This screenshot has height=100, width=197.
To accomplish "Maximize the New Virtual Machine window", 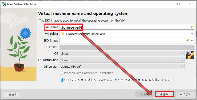I will coord(178,4).
